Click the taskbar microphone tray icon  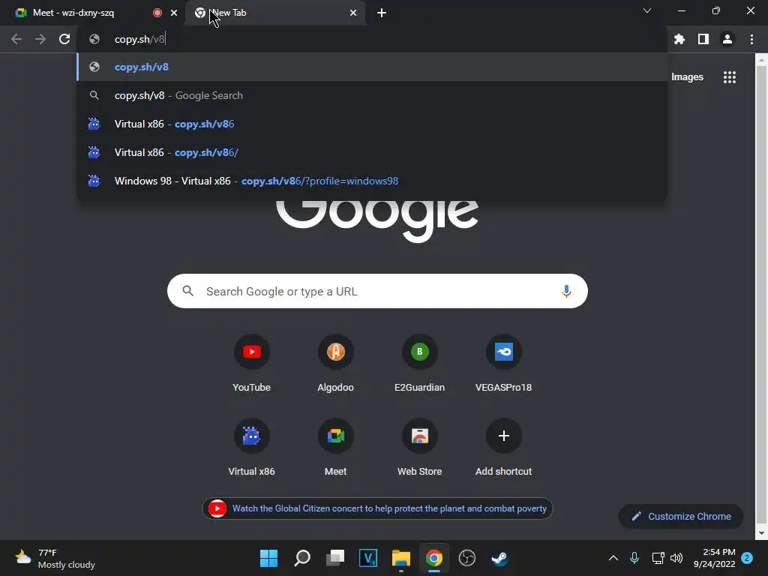point(634,558)
